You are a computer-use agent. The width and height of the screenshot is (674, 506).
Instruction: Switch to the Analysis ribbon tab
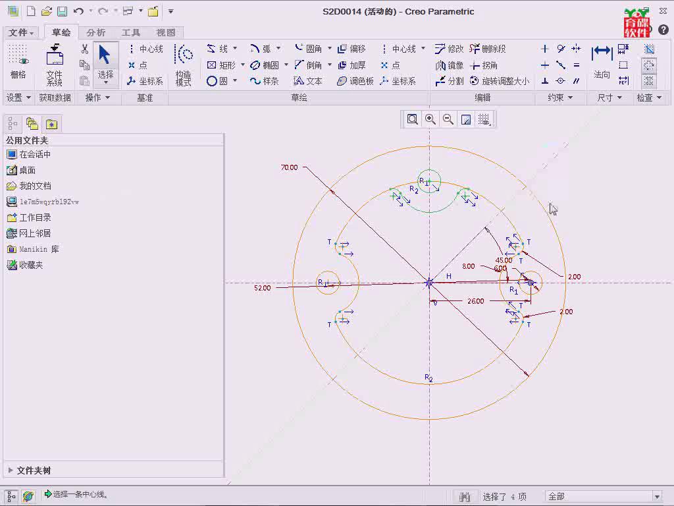tap(96, 32)
